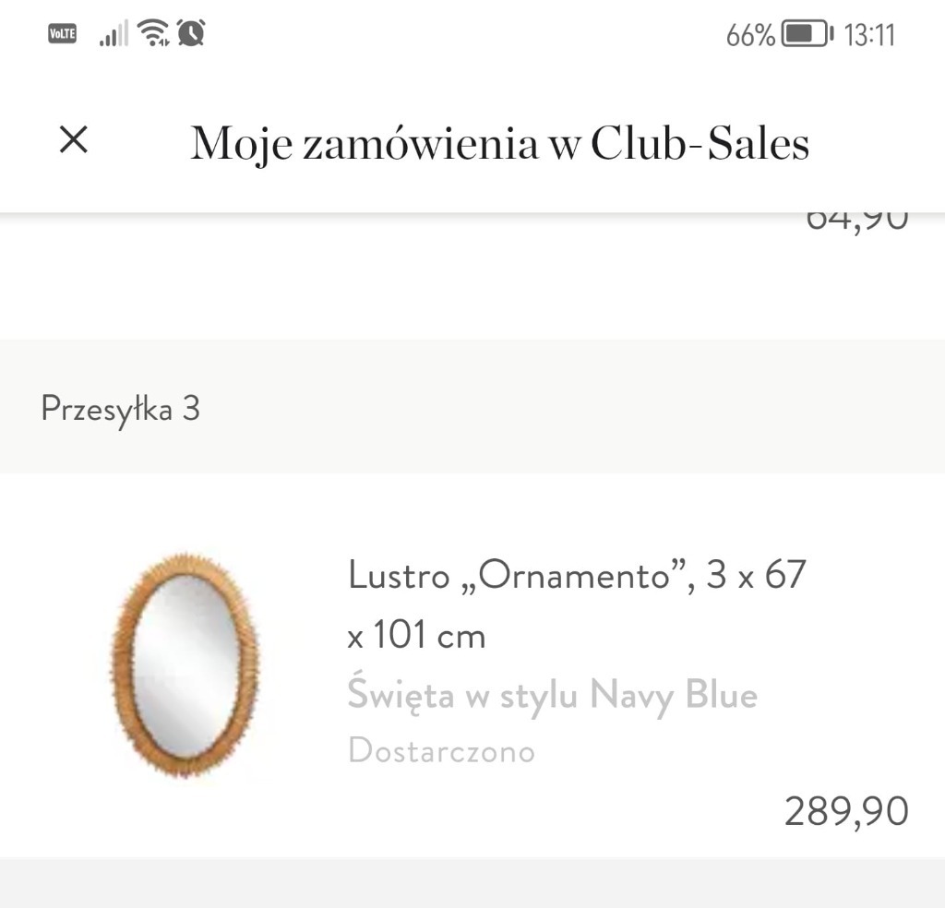Tap the "Moje zamówienia w Club-Sales" title

(499, 143)
